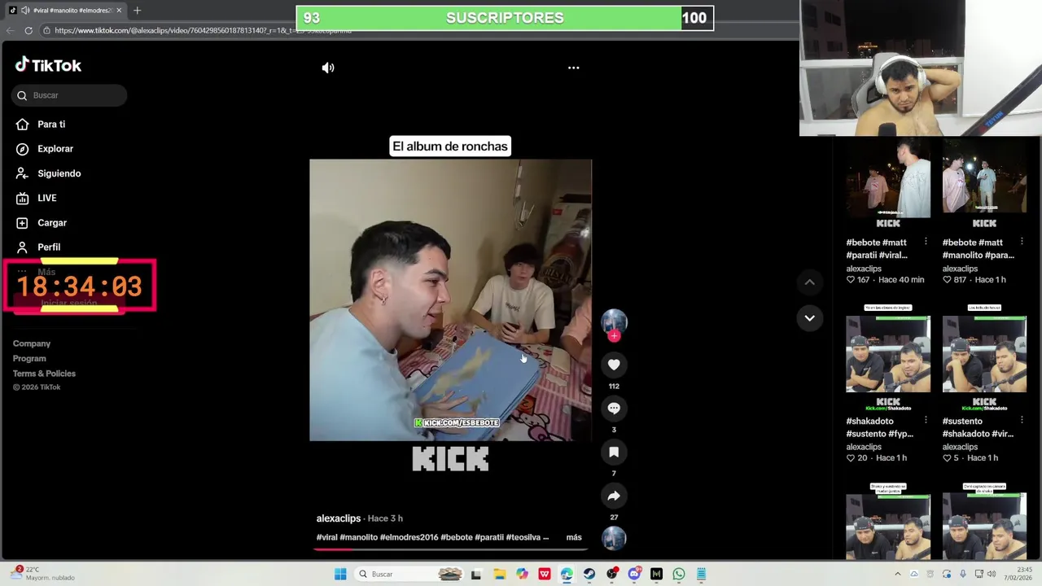Image resolution: width=1042 pixels, height=586 pixels.
Task: Open the Windows Start menu
Action: click(340, 574)
